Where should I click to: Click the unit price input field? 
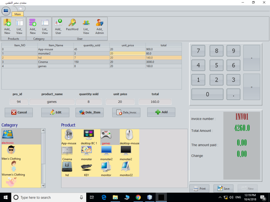pos(120,102)
